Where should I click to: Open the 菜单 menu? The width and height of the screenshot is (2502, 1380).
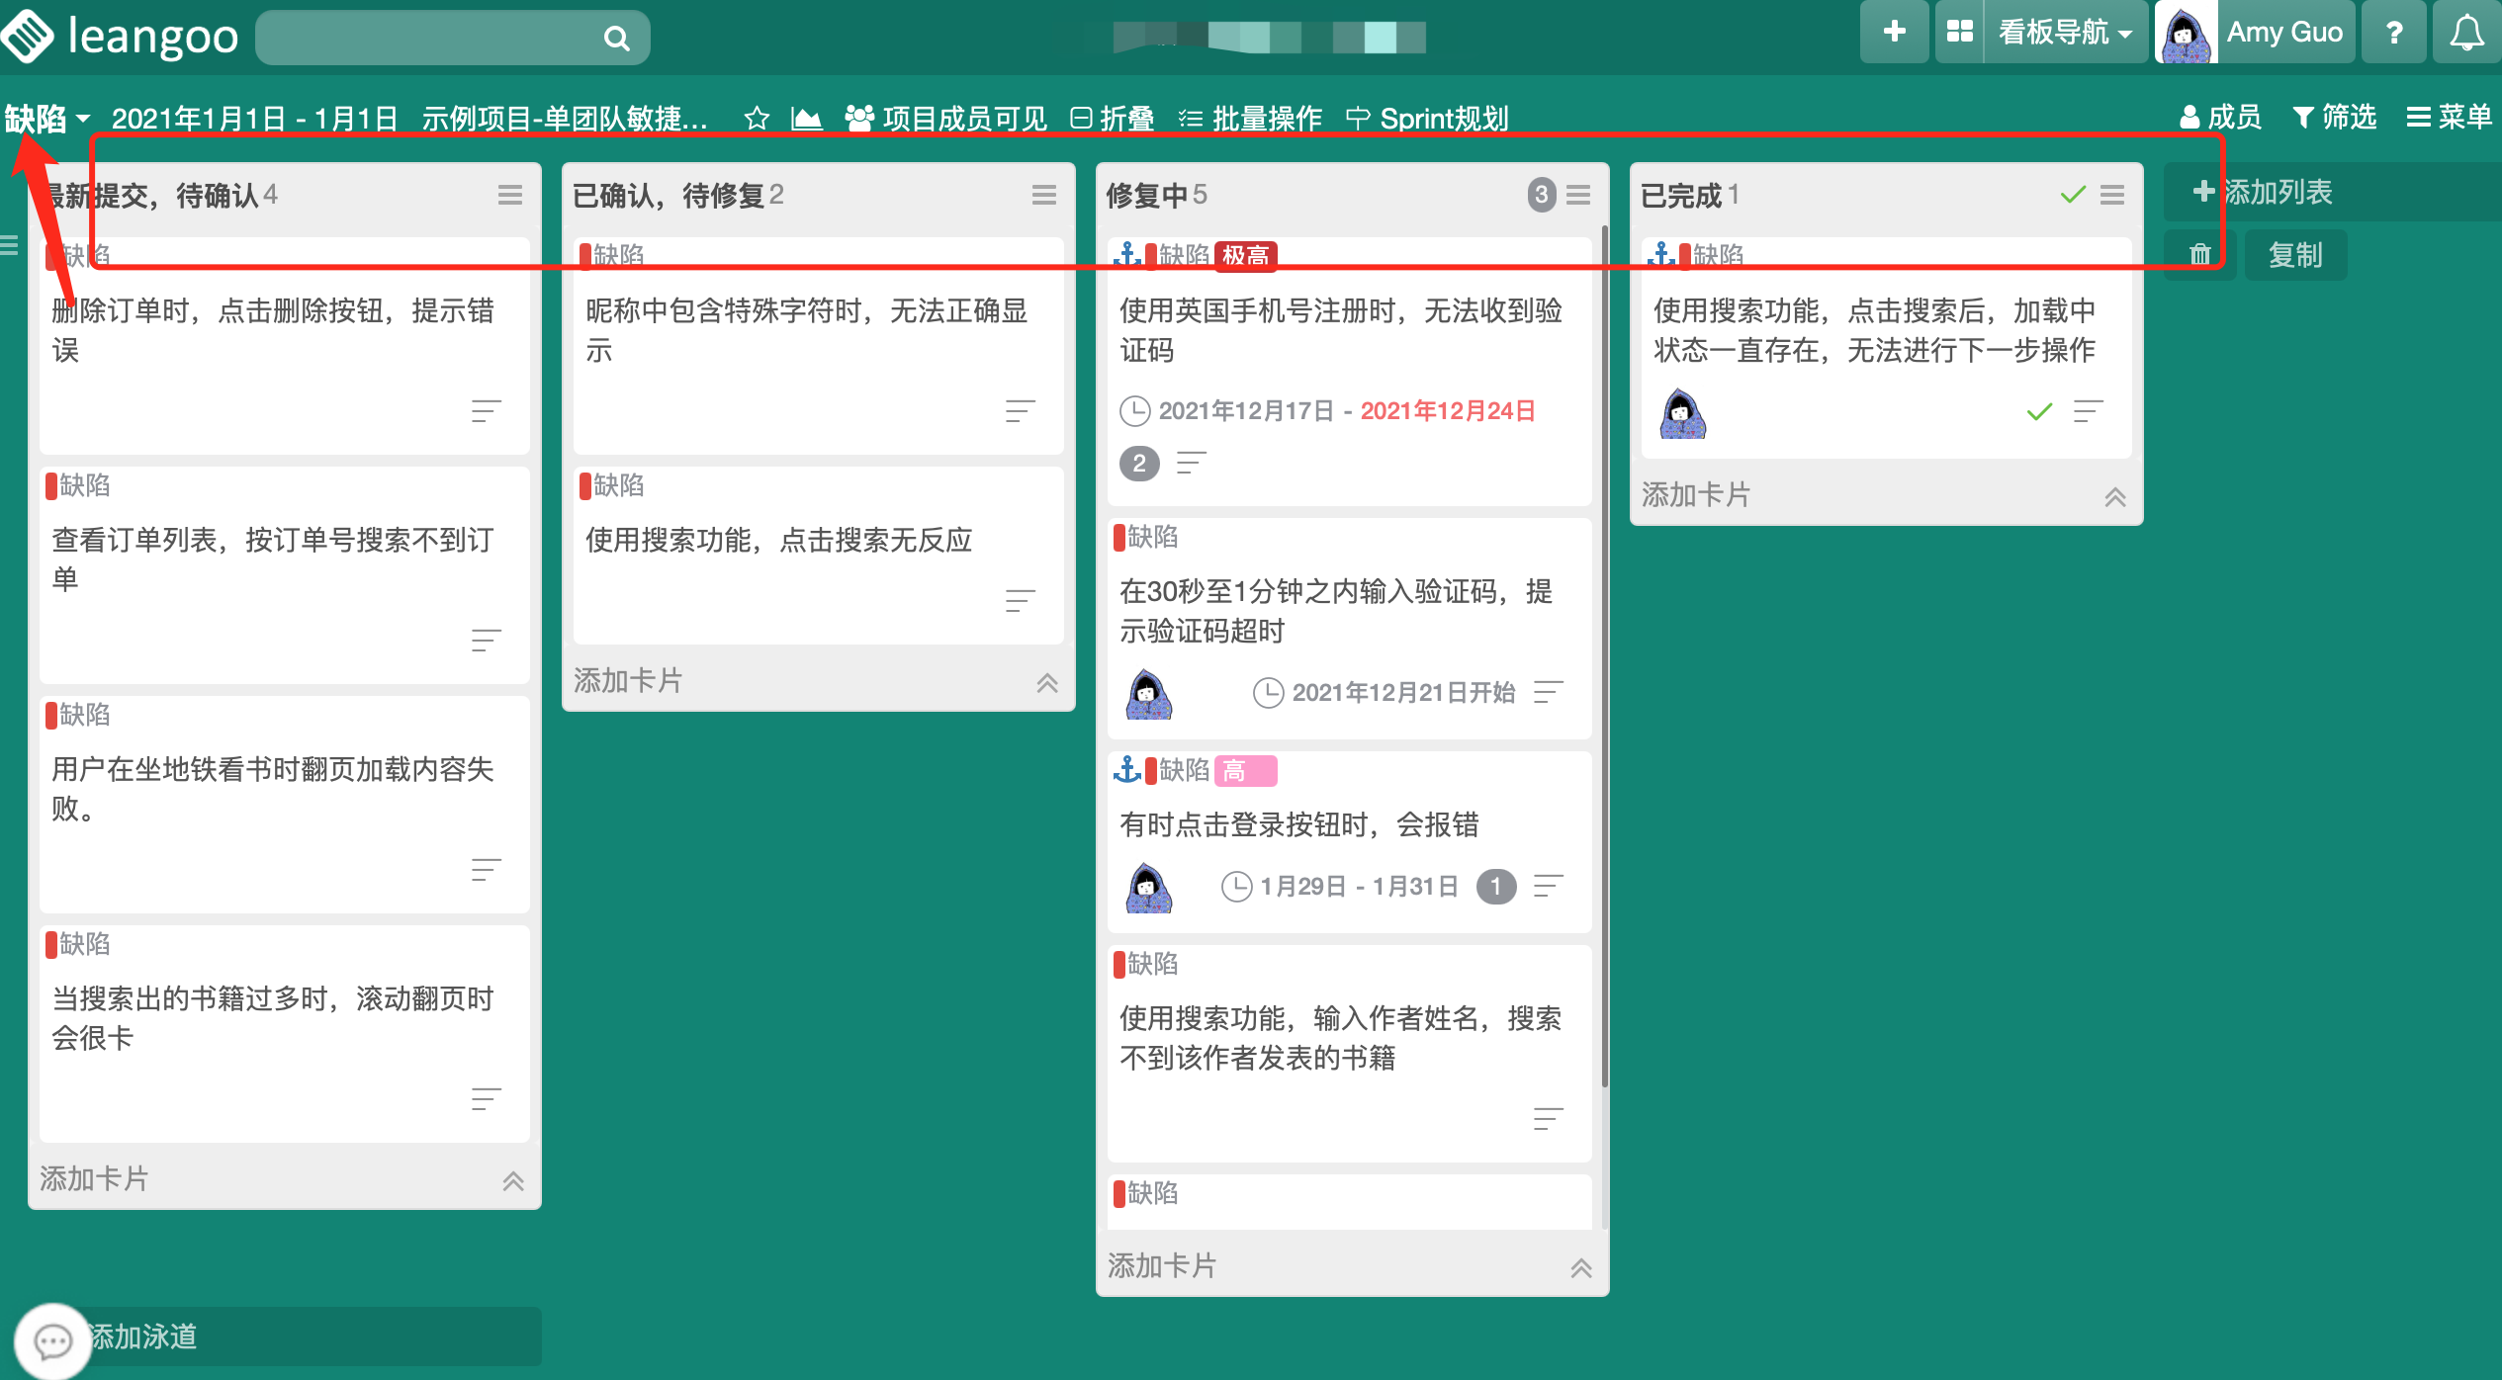[2449, 117]
